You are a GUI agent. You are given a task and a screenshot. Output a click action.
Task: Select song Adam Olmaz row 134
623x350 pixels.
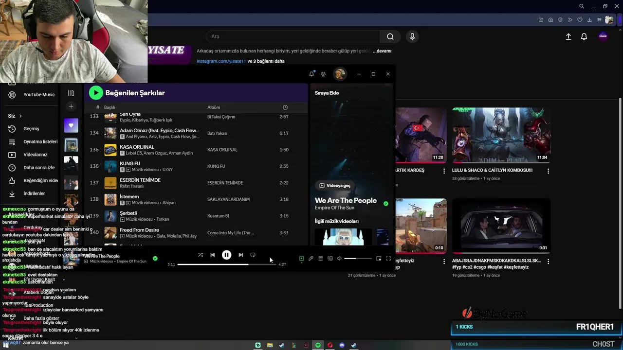[196, 133]
